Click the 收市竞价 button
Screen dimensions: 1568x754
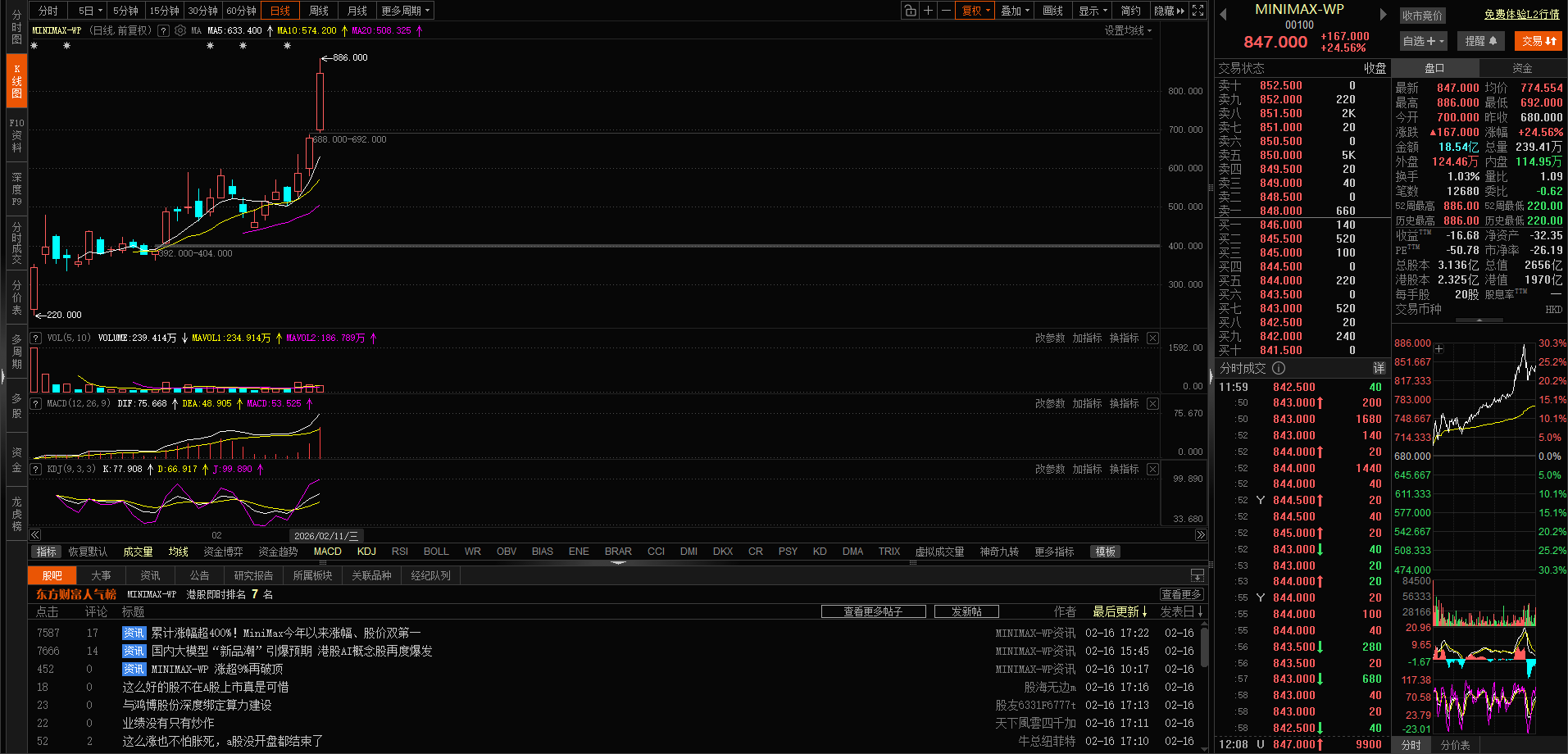click(x=1421, y=16)
